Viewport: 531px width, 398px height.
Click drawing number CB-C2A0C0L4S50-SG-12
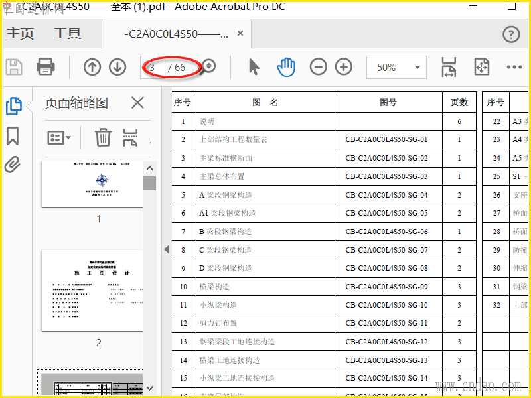tap(386, 342)
